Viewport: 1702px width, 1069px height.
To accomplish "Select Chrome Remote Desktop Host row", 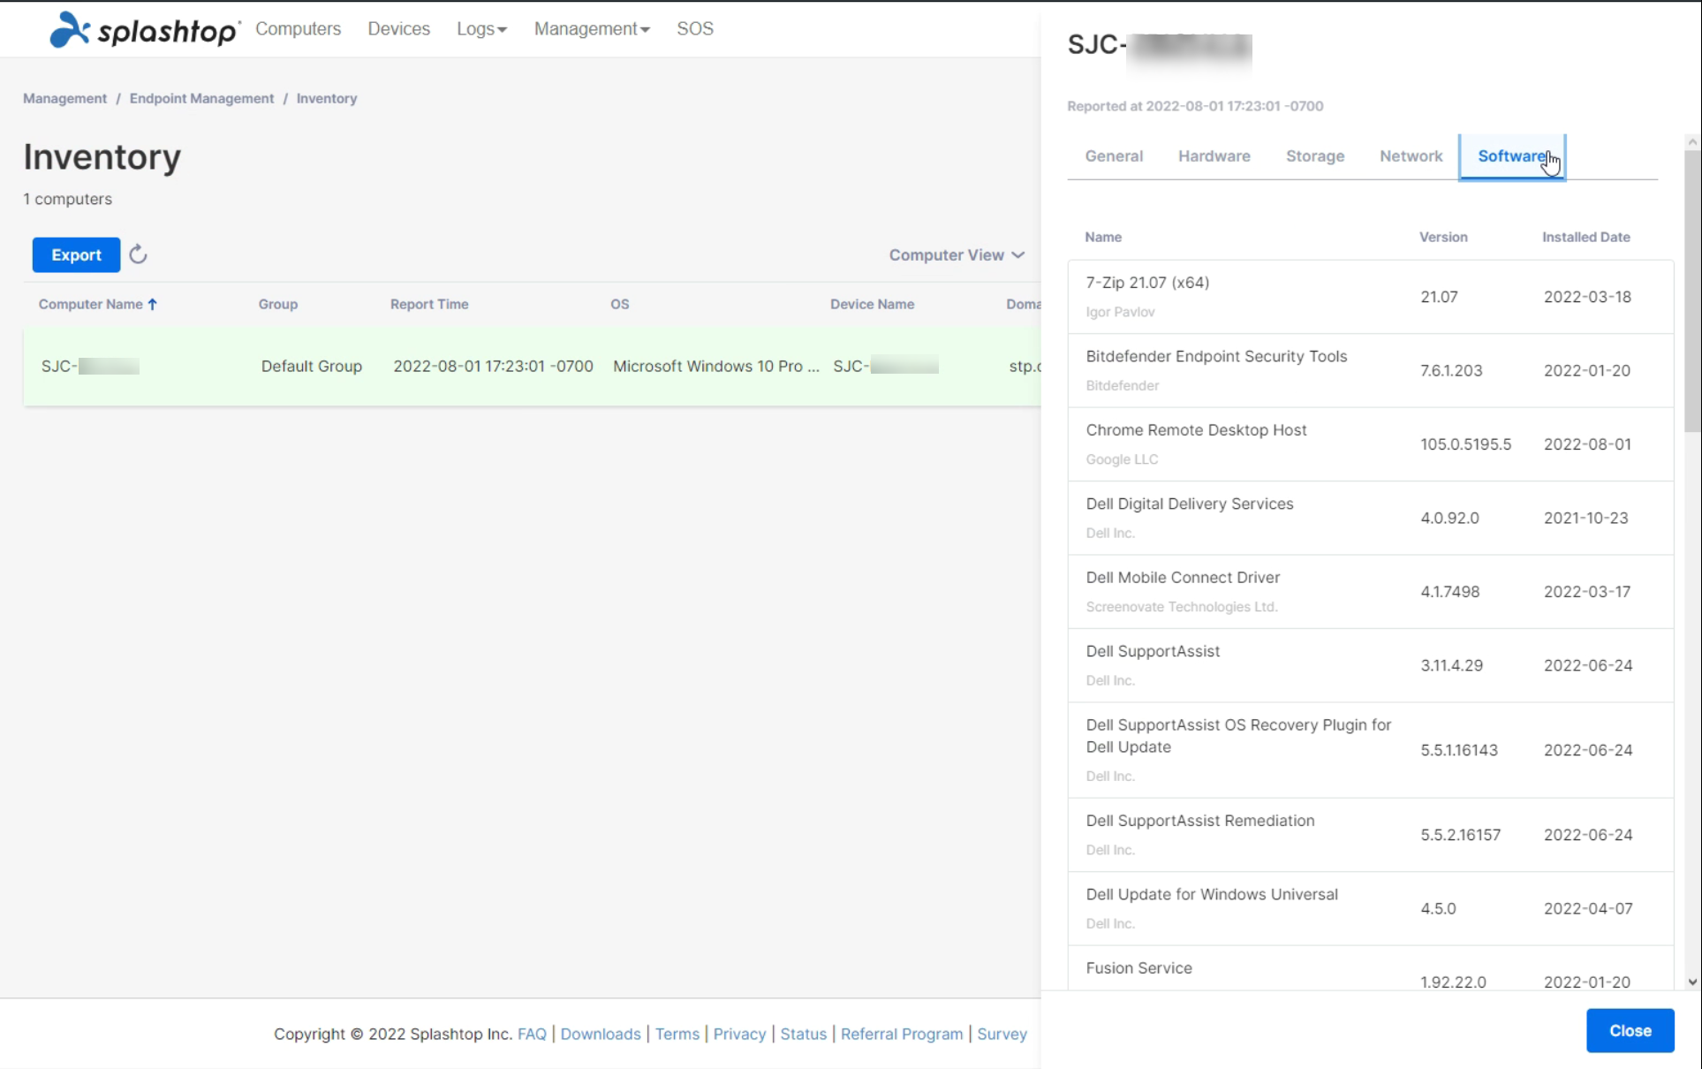I will click(x=1370, y=444).
